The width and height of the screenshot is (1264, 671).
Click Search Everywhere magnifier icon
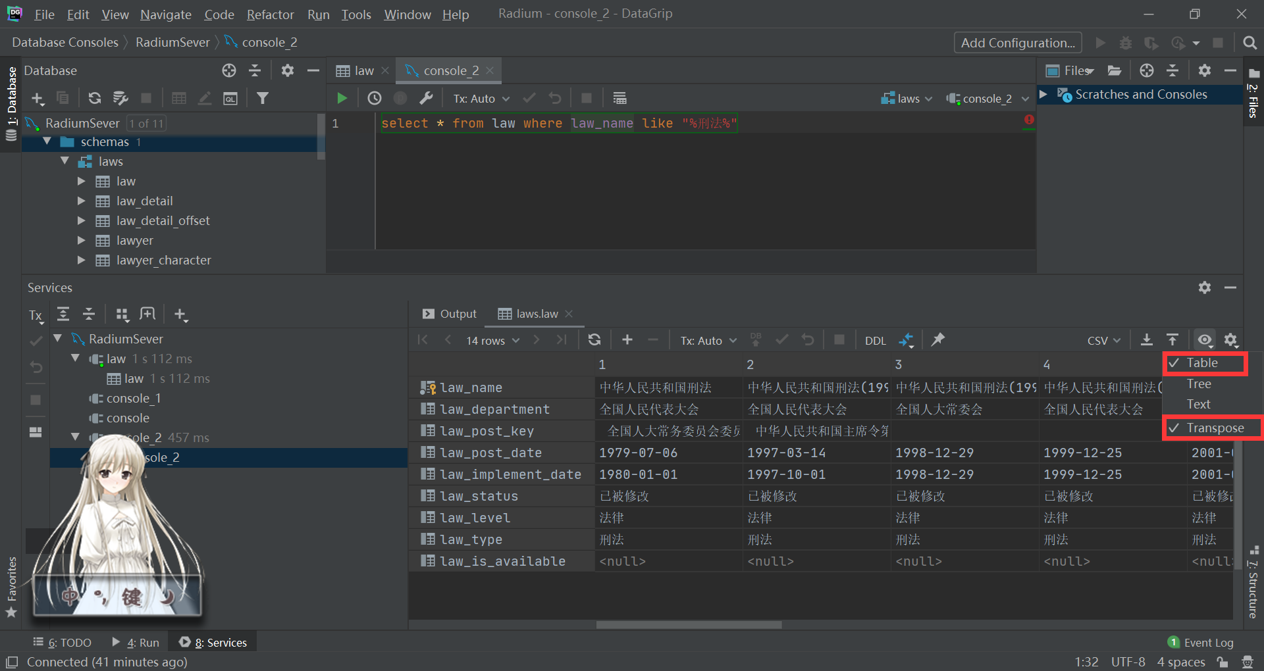(1250, 43)
